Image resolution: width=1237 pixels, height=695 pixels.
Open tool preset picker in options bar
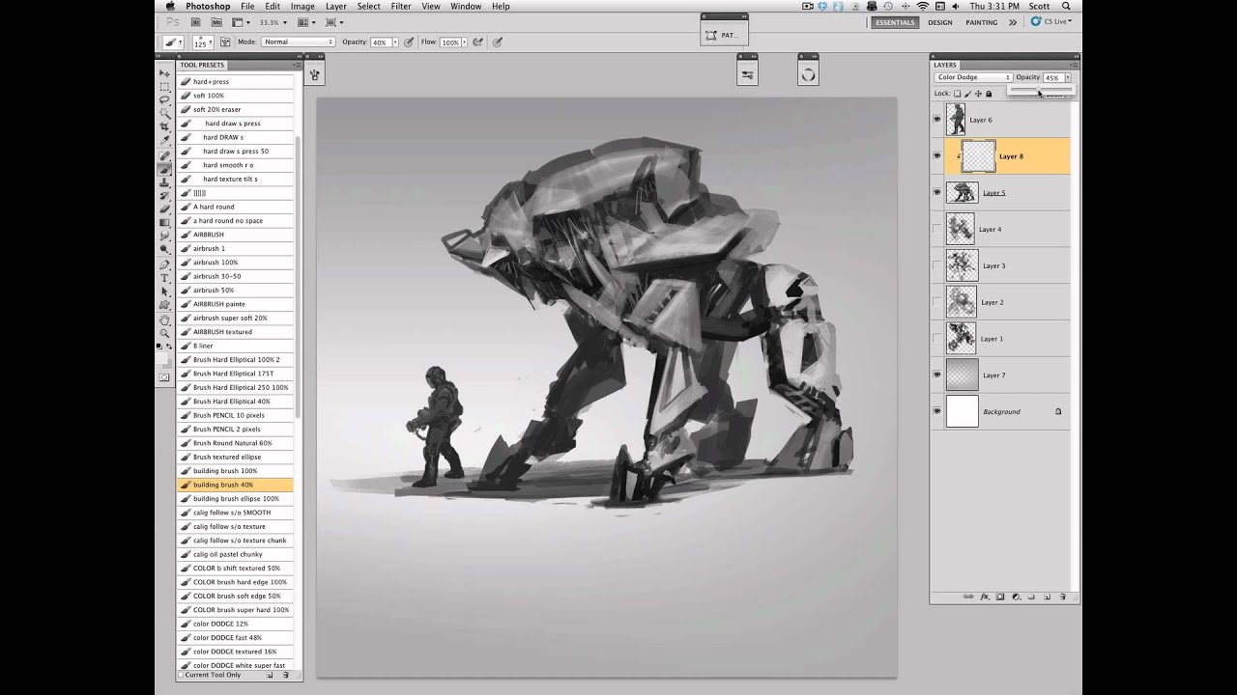click(173, 42)
